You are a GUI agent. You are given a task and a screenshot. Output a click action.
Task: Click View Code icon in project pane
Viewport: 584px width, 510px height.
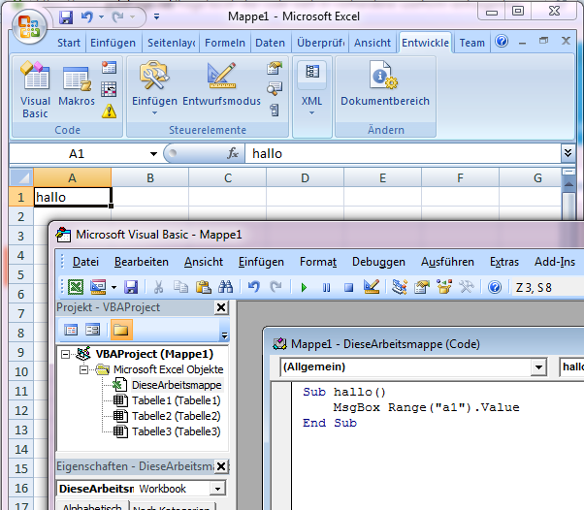71,330
